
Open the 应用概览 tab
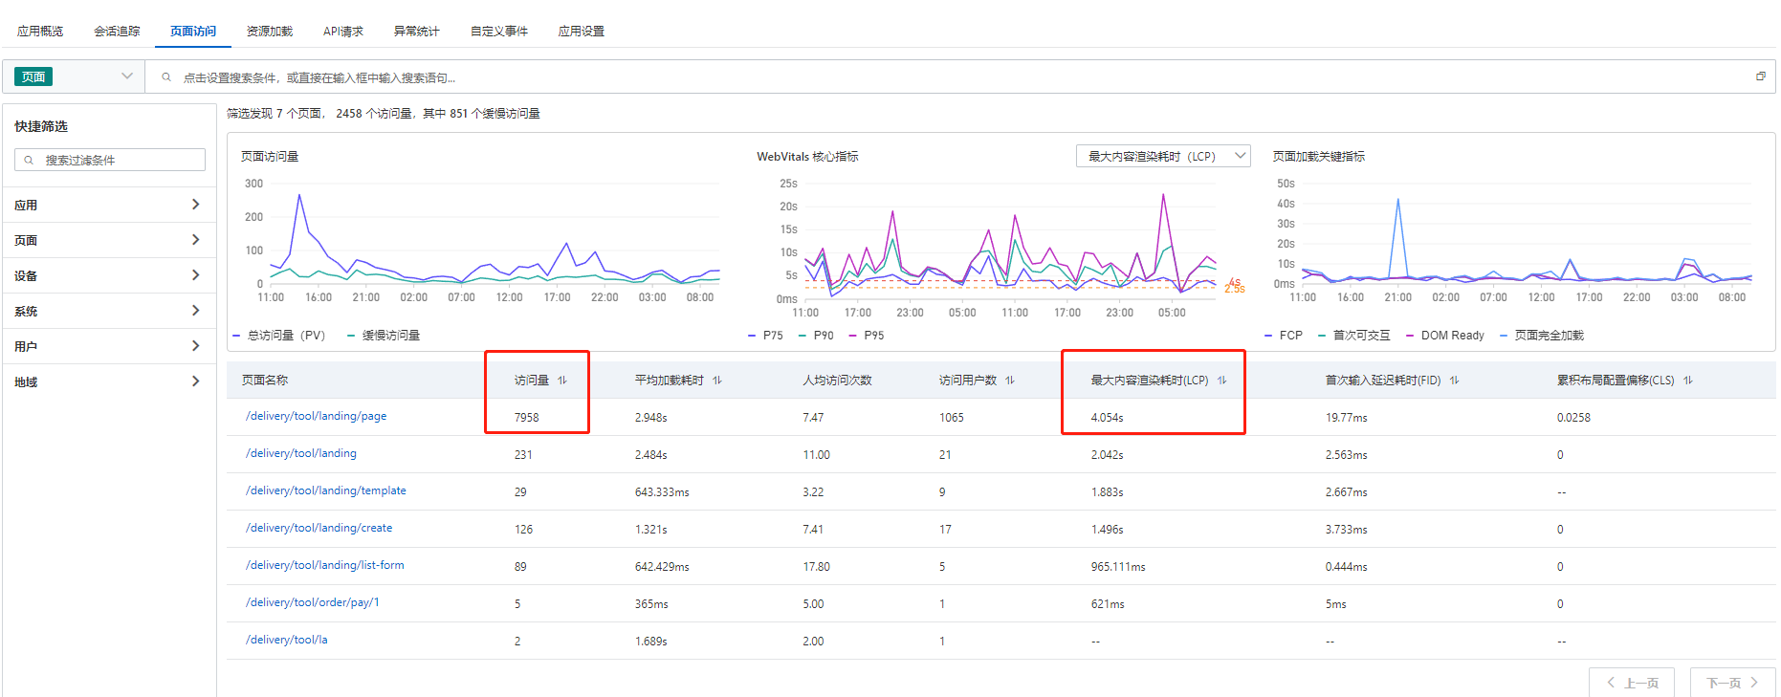click(x=40, y=32)
